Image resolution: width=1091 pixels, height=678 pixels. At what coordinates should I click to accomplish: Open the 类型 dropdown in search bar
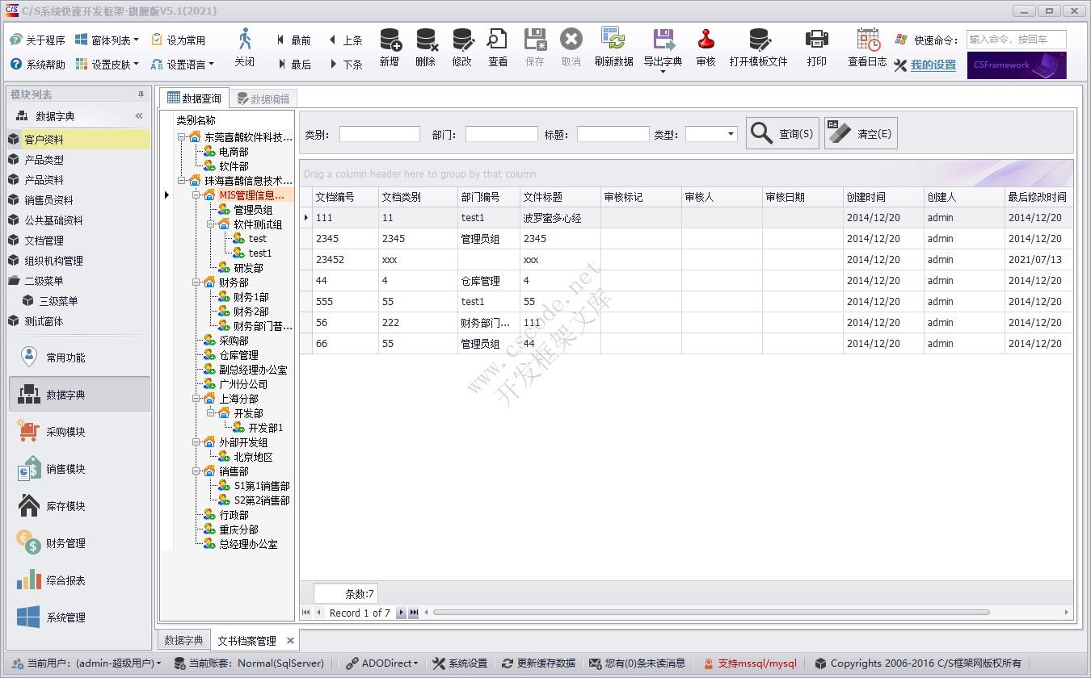731,134
